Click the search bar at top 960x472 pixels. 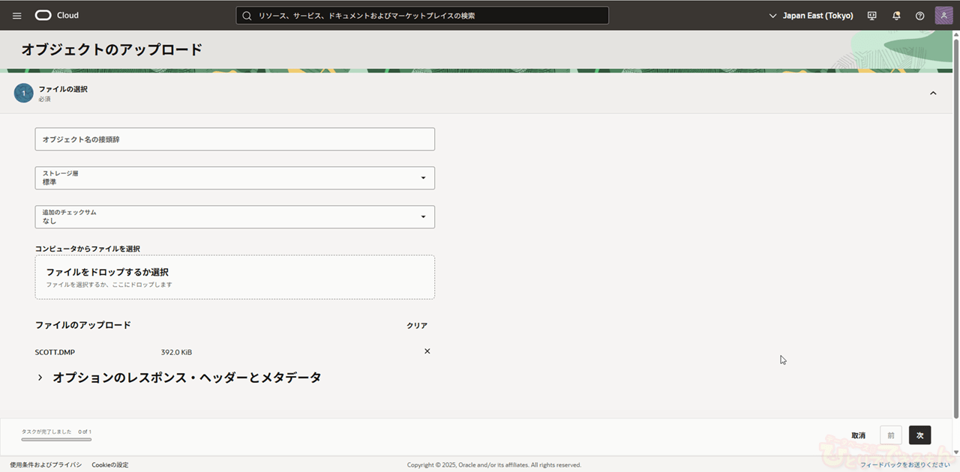pos(422,16)
